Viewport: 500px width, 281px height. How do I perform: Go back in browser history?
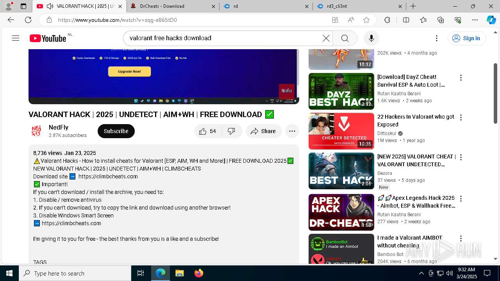(11, 20)
